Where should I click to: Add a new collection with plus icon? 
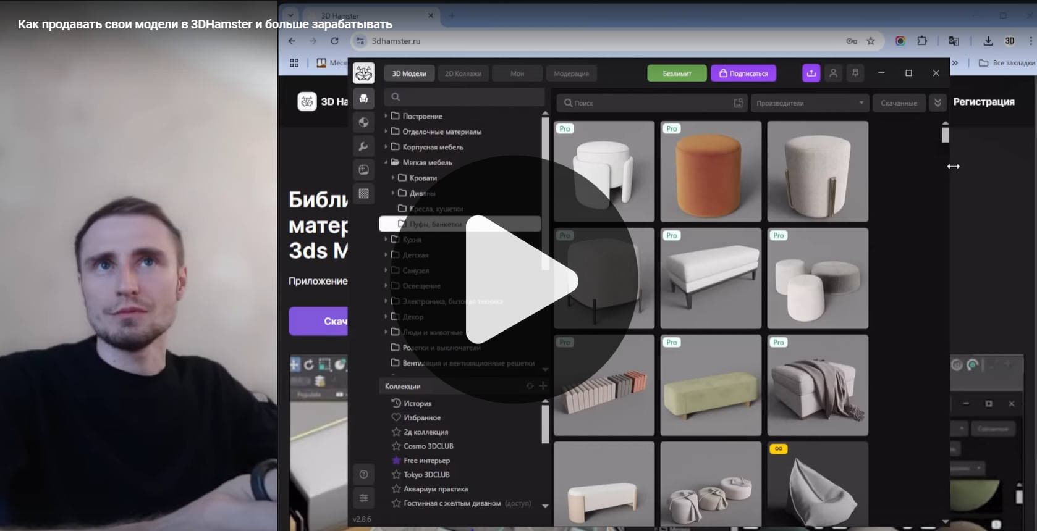pos(543,386)
